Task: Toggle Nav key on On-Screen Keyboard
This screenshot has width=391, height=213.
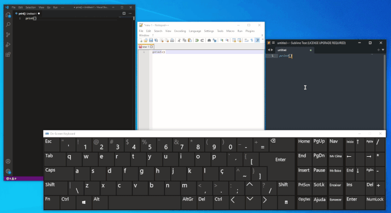Action: (335, 145)
